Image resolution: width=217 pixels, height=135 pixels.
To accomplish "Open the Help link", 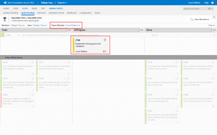I will (x=206, y=2).
